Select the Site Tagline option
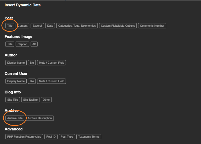 coord(30,100)
